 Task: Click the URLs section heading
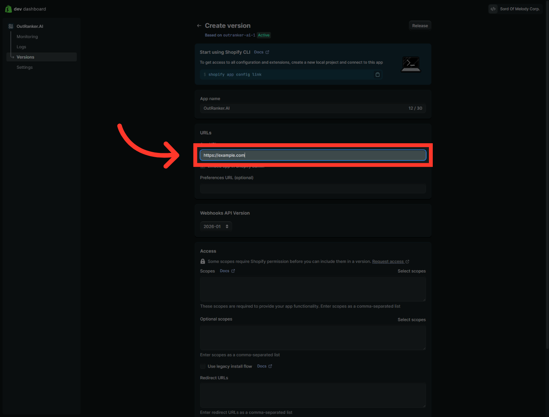click(x=206, y=133)
